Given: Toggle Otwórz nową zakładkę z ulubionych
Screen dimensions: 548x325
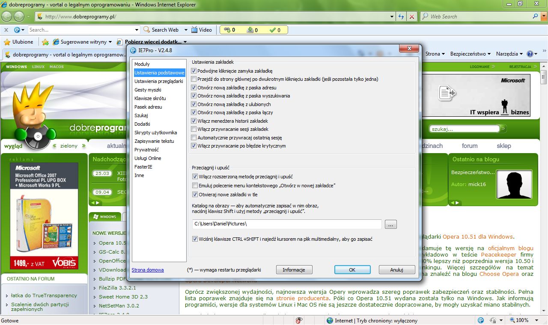Looking at the screenshot, I should 194,104.
